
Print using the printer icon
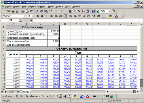click(x=23, y=11)
